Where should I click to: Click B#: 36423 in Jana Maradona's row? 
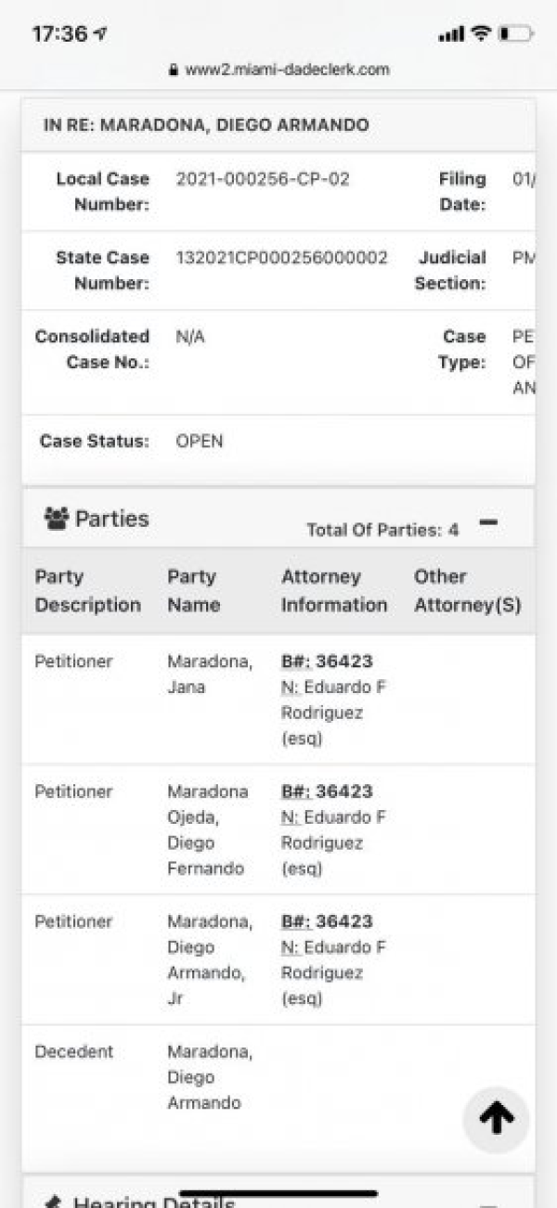327,662
